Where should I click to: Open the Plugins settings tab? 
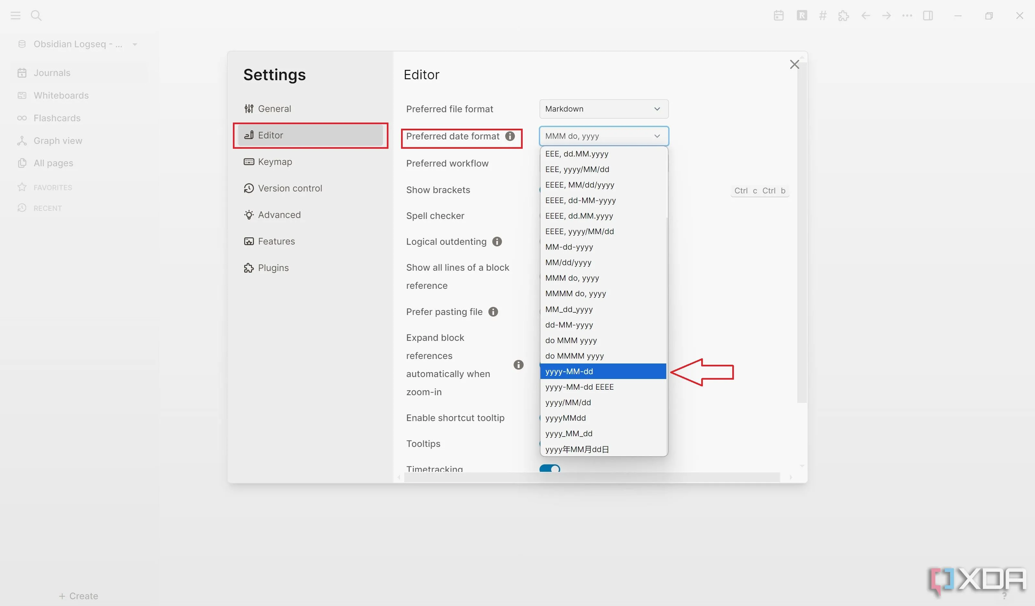310,268
